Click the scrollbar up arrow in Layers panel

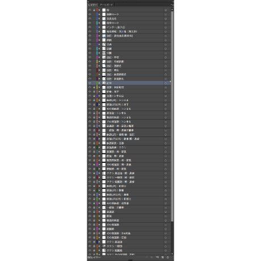(172, 9)
